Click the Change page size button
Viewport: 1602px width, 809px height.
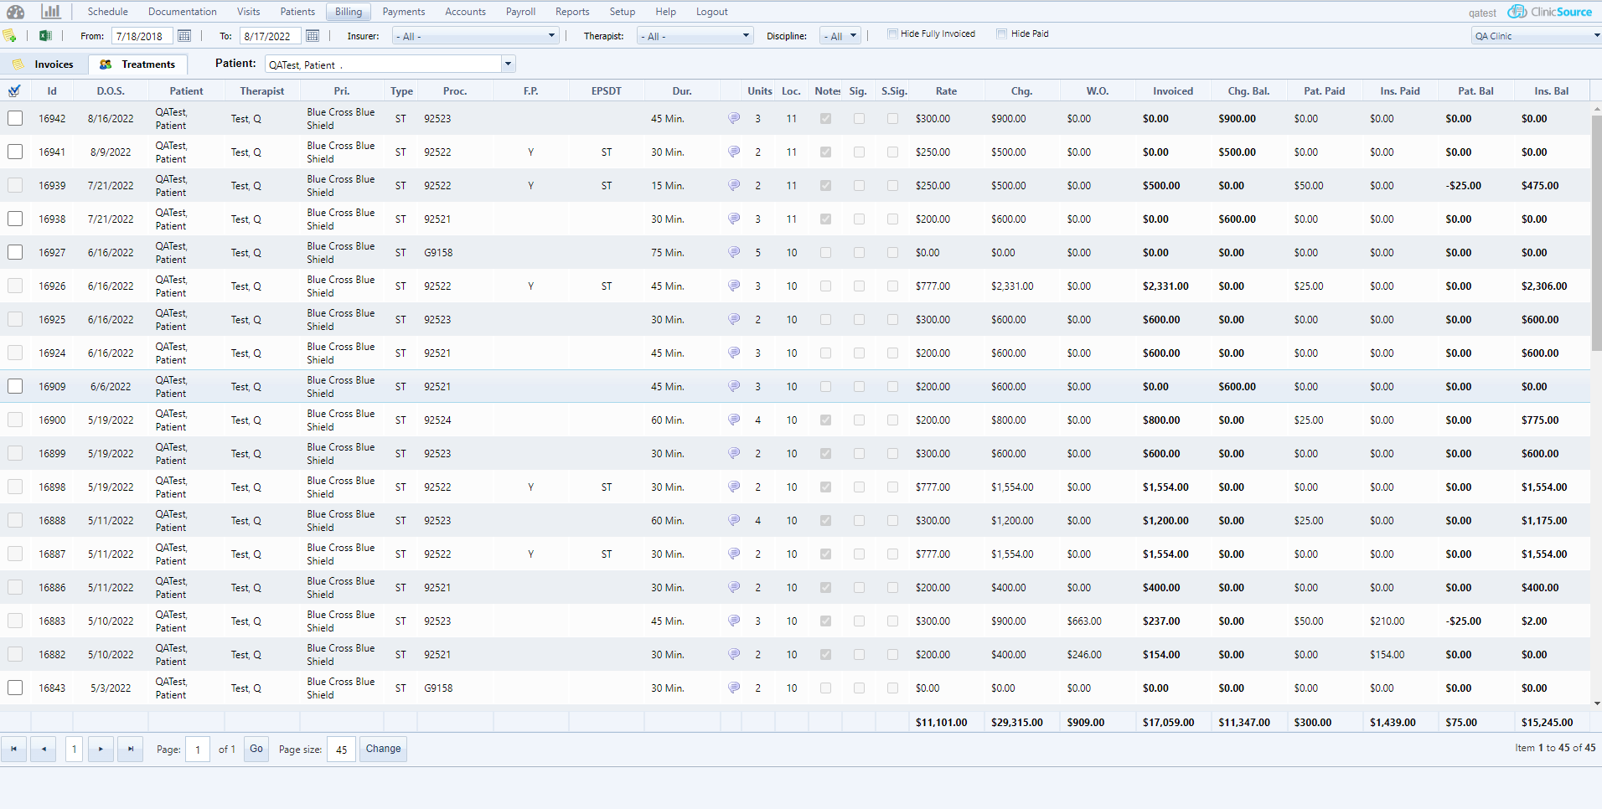click(x=383, y=750)
